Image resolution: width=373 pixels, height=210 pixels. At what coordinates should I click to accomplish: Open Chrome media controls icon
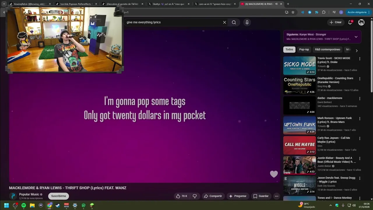[x=334, y=12]
